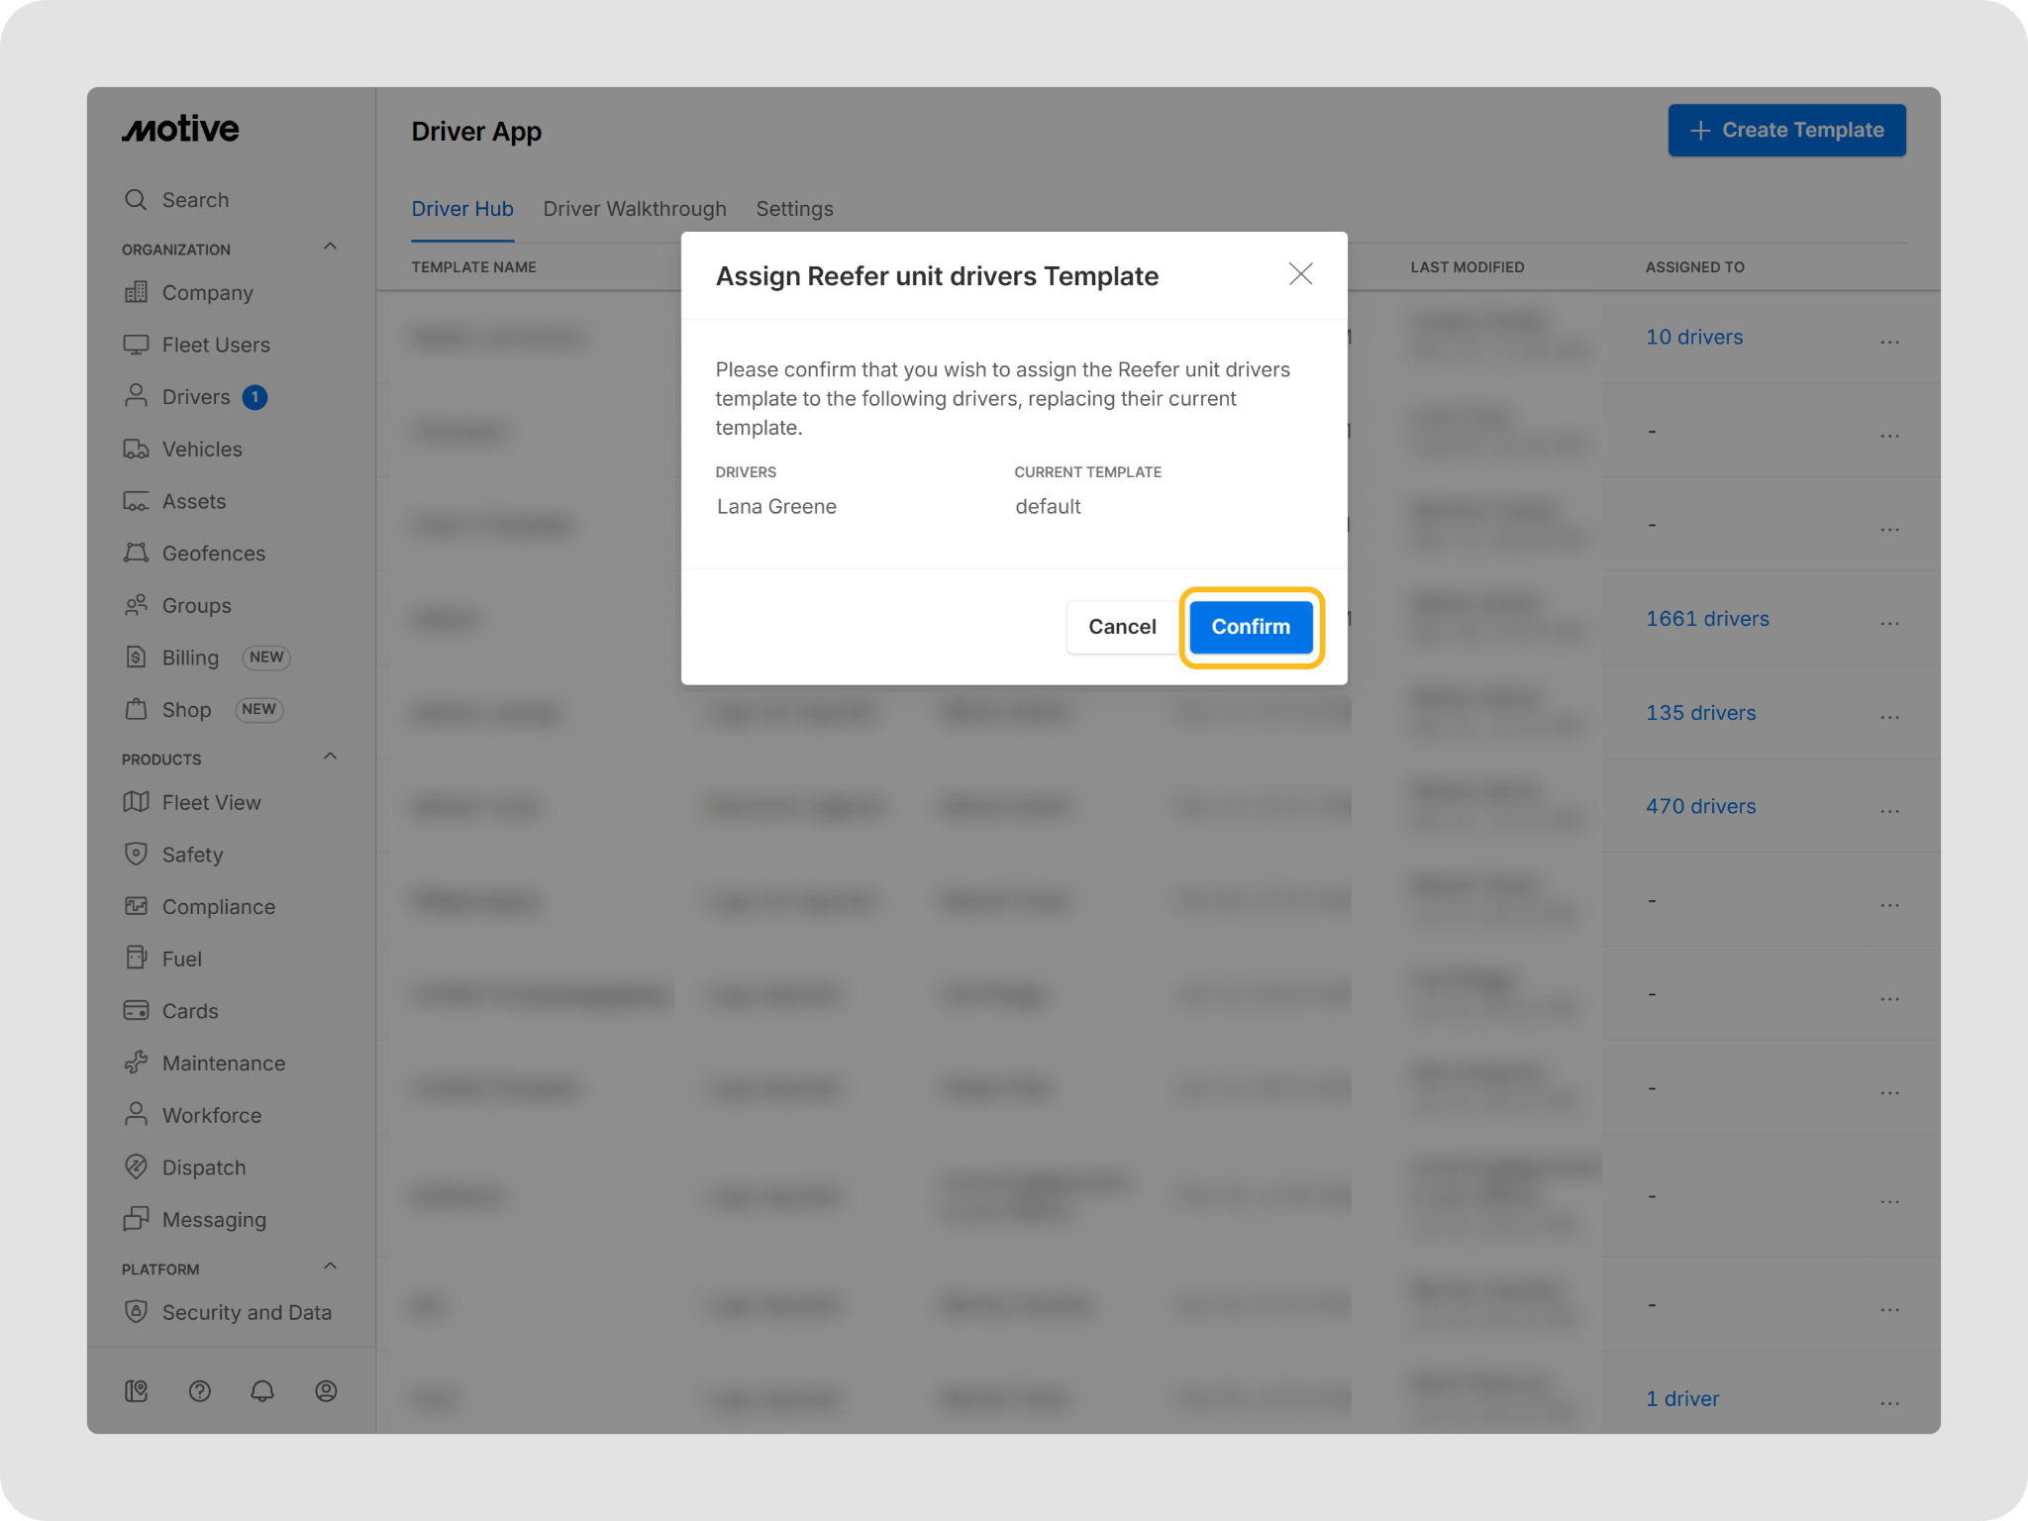Collapse the Organization section chevron
The height and width of the screenshot is (1521, 2028).
pos(331,248)
